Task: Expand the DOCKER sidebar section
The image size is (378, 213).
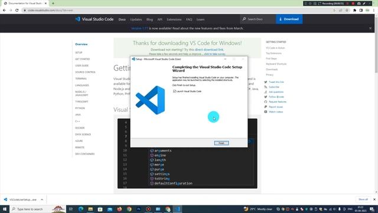Action: 80,128
